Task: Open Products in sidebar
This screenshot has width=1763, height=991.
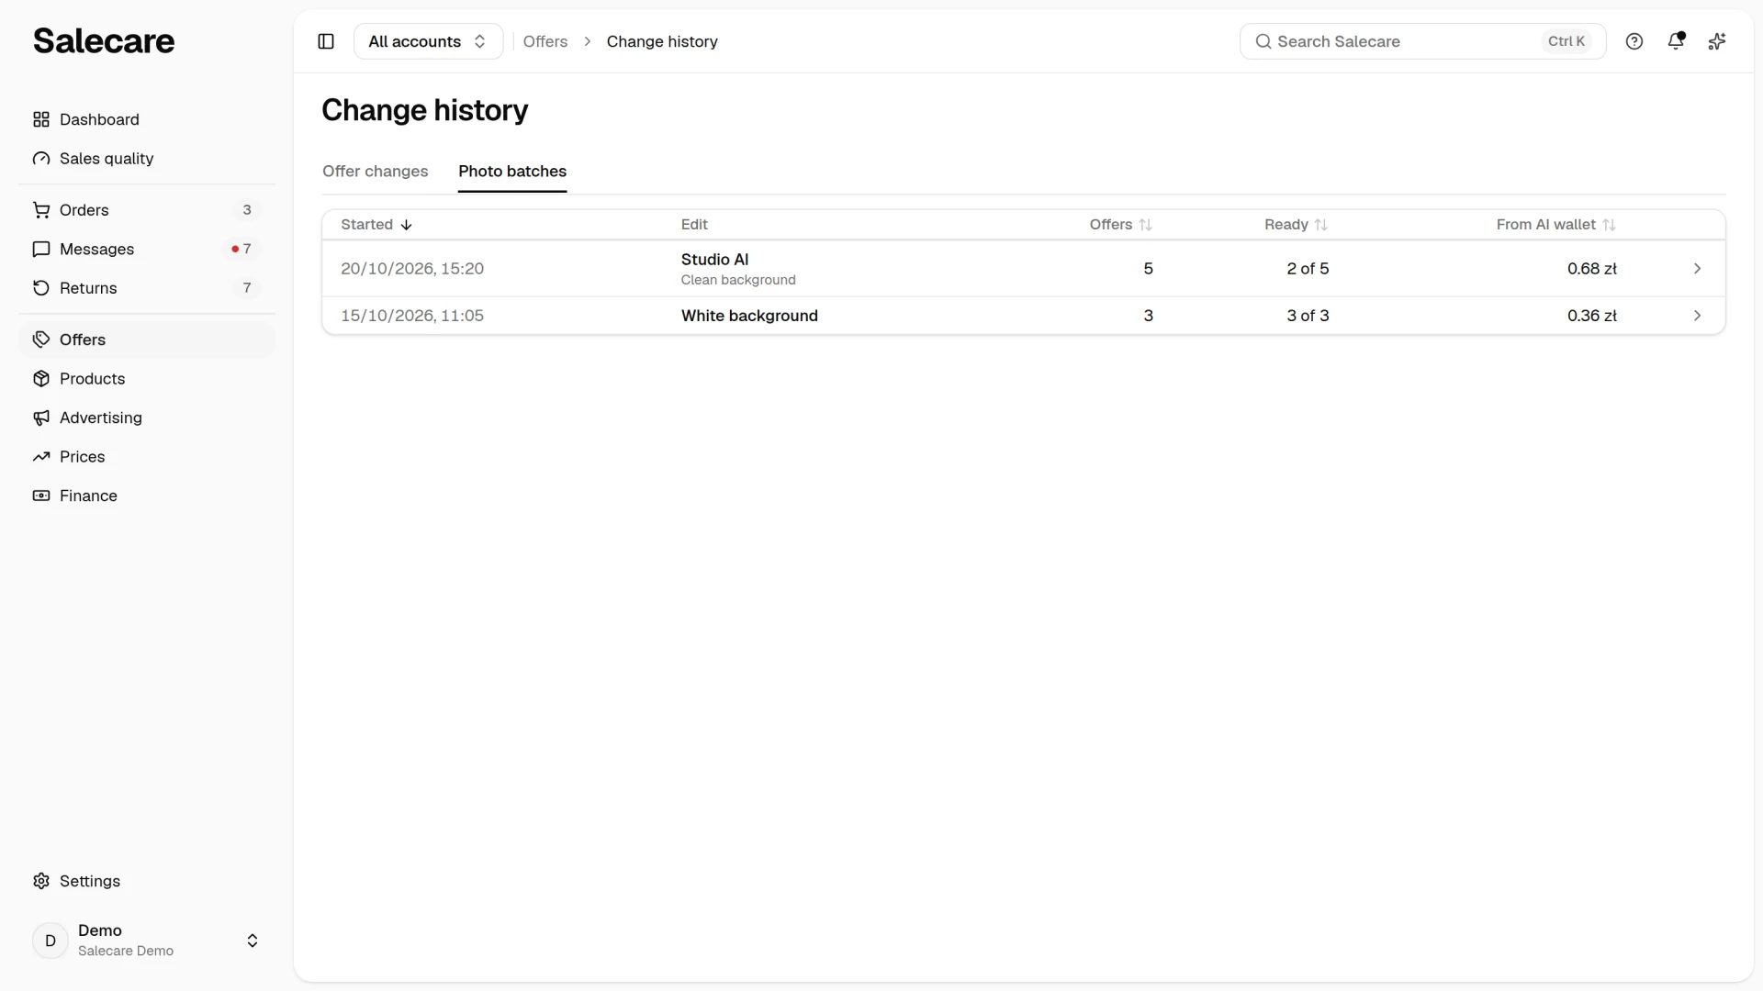Action: click(147, 379)
